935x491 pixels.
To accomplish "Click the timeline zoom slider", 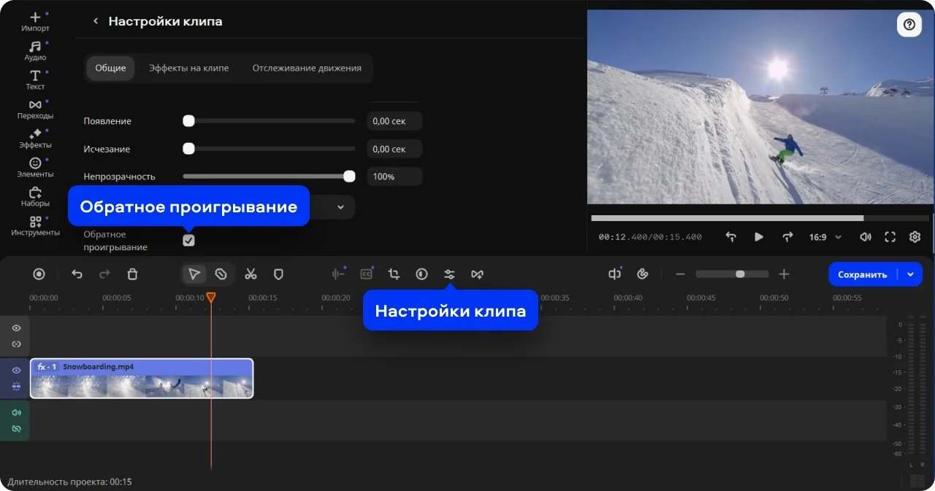I will (x=732, y=274).
